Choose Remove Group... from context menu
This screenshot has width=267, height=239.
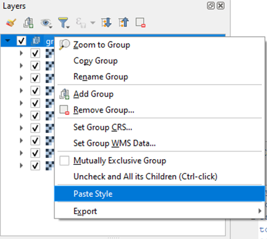coord(160,110)
